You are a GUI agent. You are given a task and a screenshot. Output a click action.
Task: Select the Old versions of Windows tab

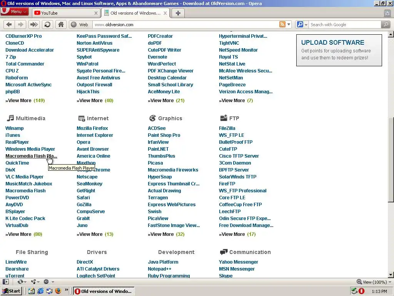(136, 13)
